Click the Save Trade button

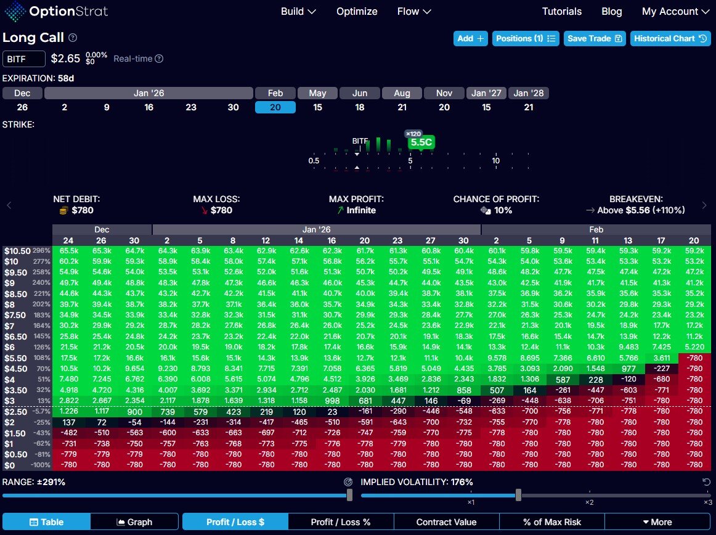tap(595, 38)
